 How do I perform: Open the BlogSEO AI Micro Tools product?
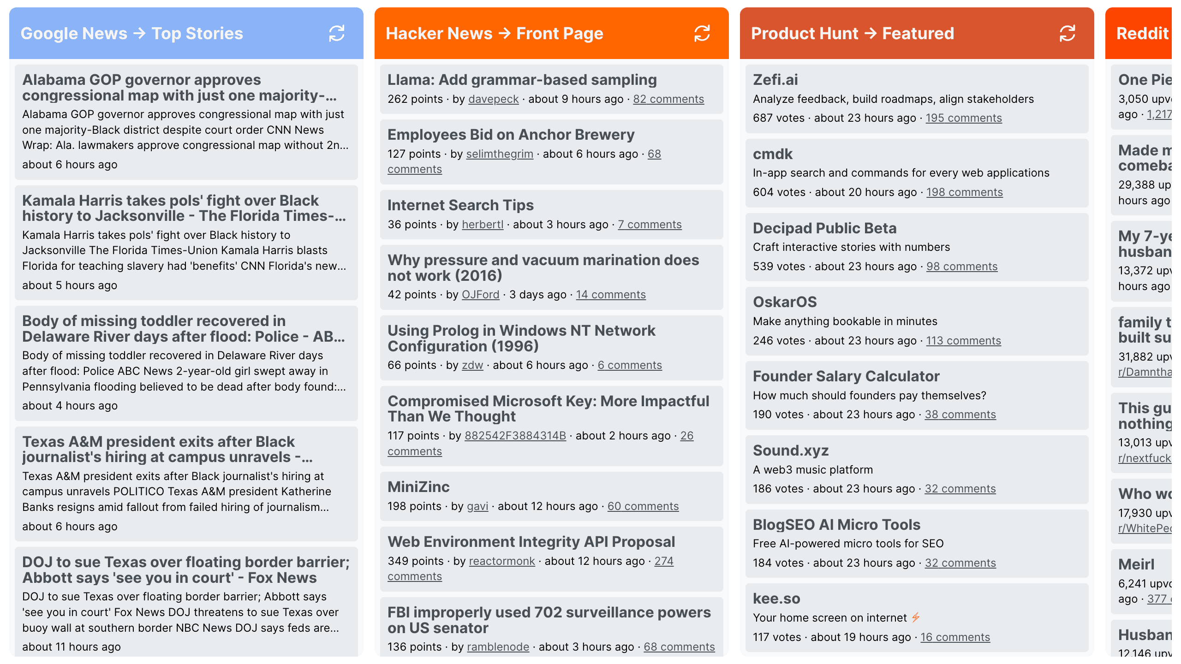click(x=836, y=525)
